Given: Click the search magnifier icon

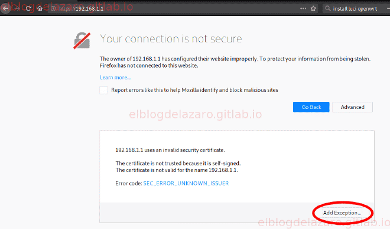Looking at the screenshot, I should (328, 8).
